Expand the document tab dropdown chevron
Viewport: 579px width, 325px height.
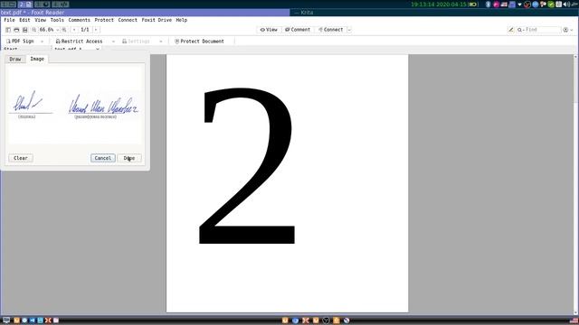(x=98, y=49)
